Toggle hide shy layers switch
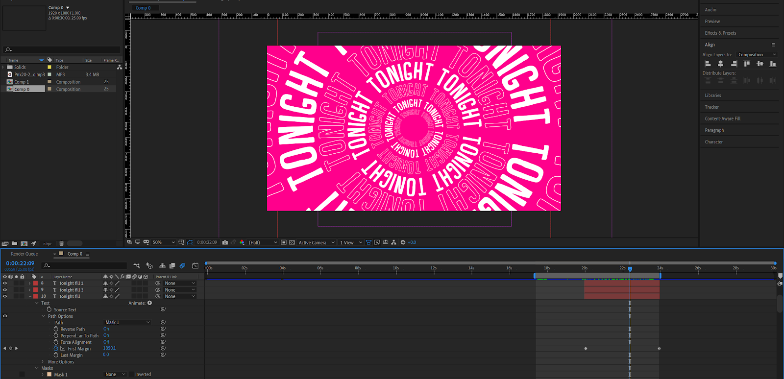This screenshot has width=784, height=379. [162, 266]
